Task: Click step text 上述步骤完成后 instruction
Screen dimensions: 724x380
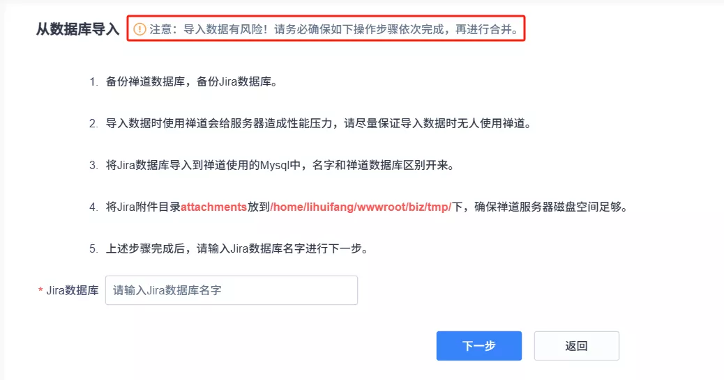Action: click(237, 249)
